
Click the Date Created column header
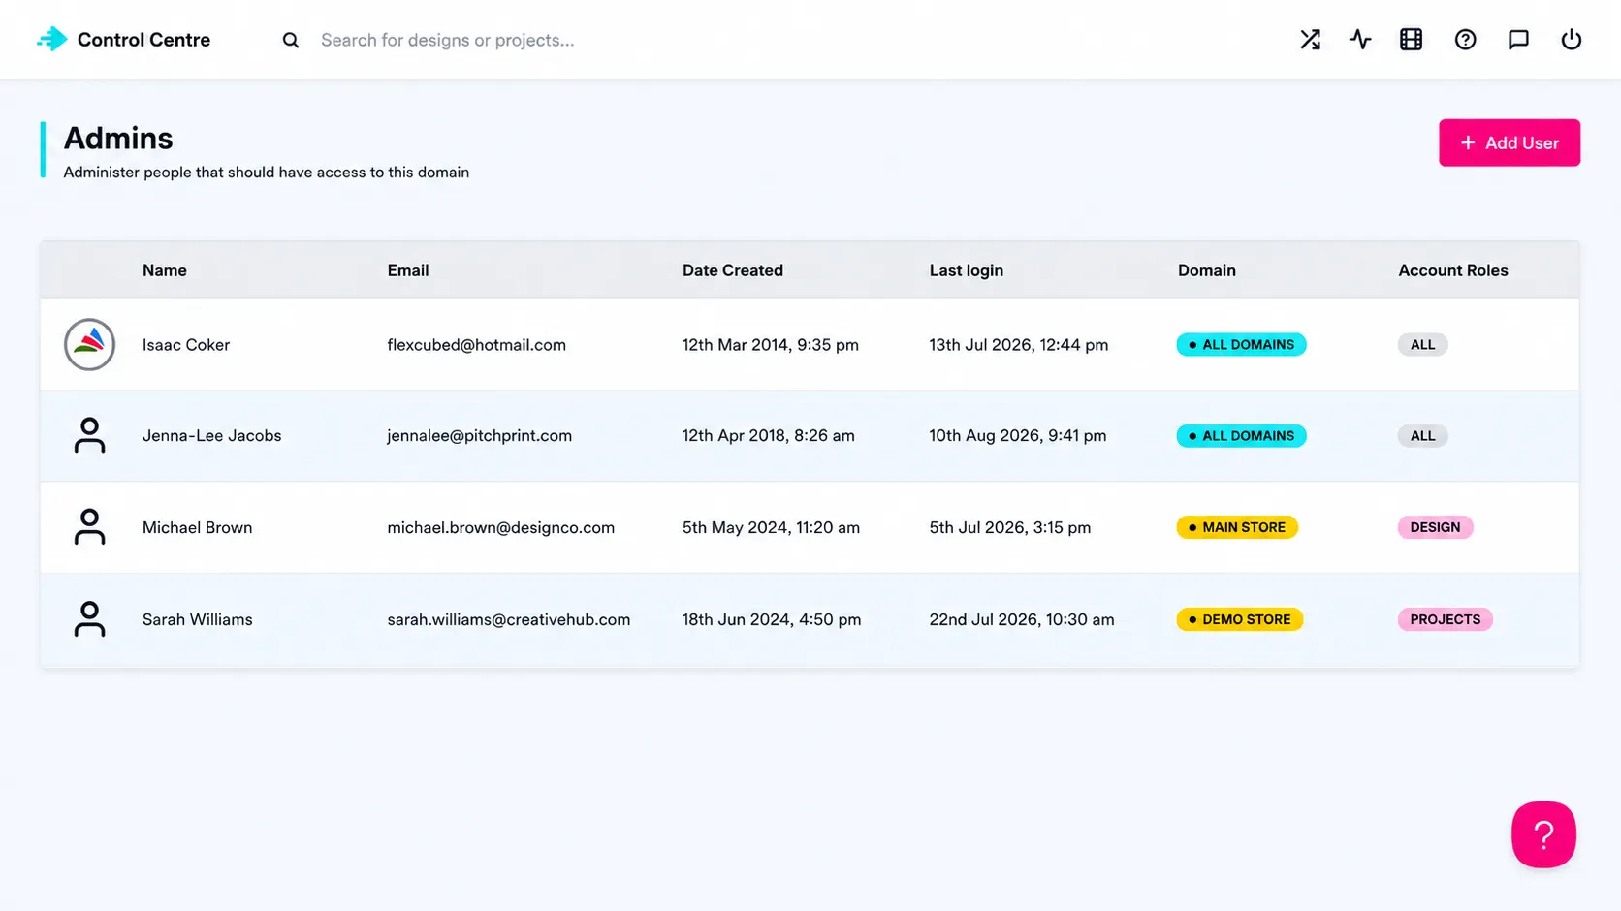coord(733,270)
